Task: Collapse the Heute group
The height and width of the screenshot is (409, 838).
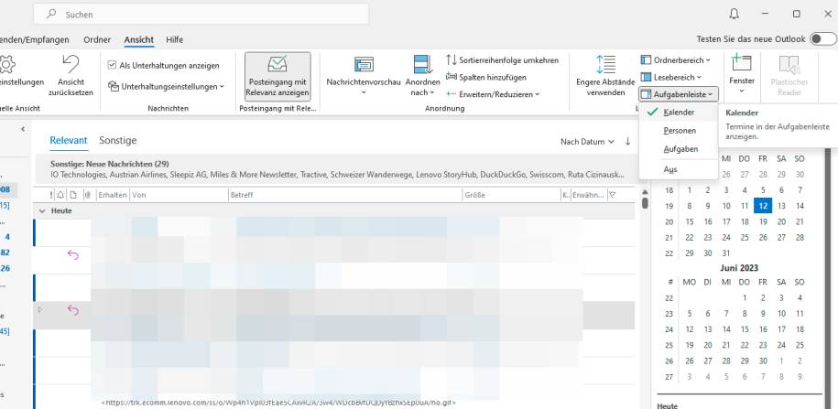Action: click(42, 211)
